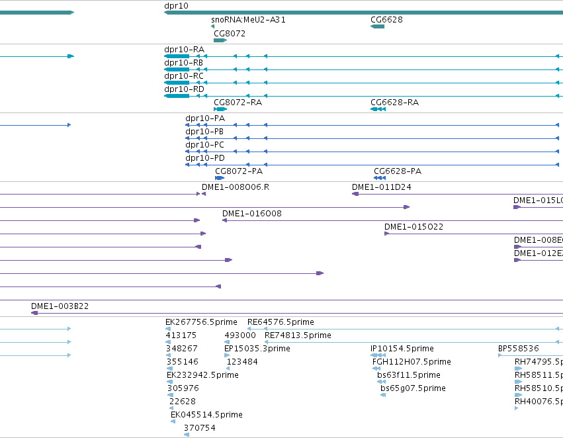Select the DME1-003B22 clone feature
563x438 pixels.
coord(297,313)
